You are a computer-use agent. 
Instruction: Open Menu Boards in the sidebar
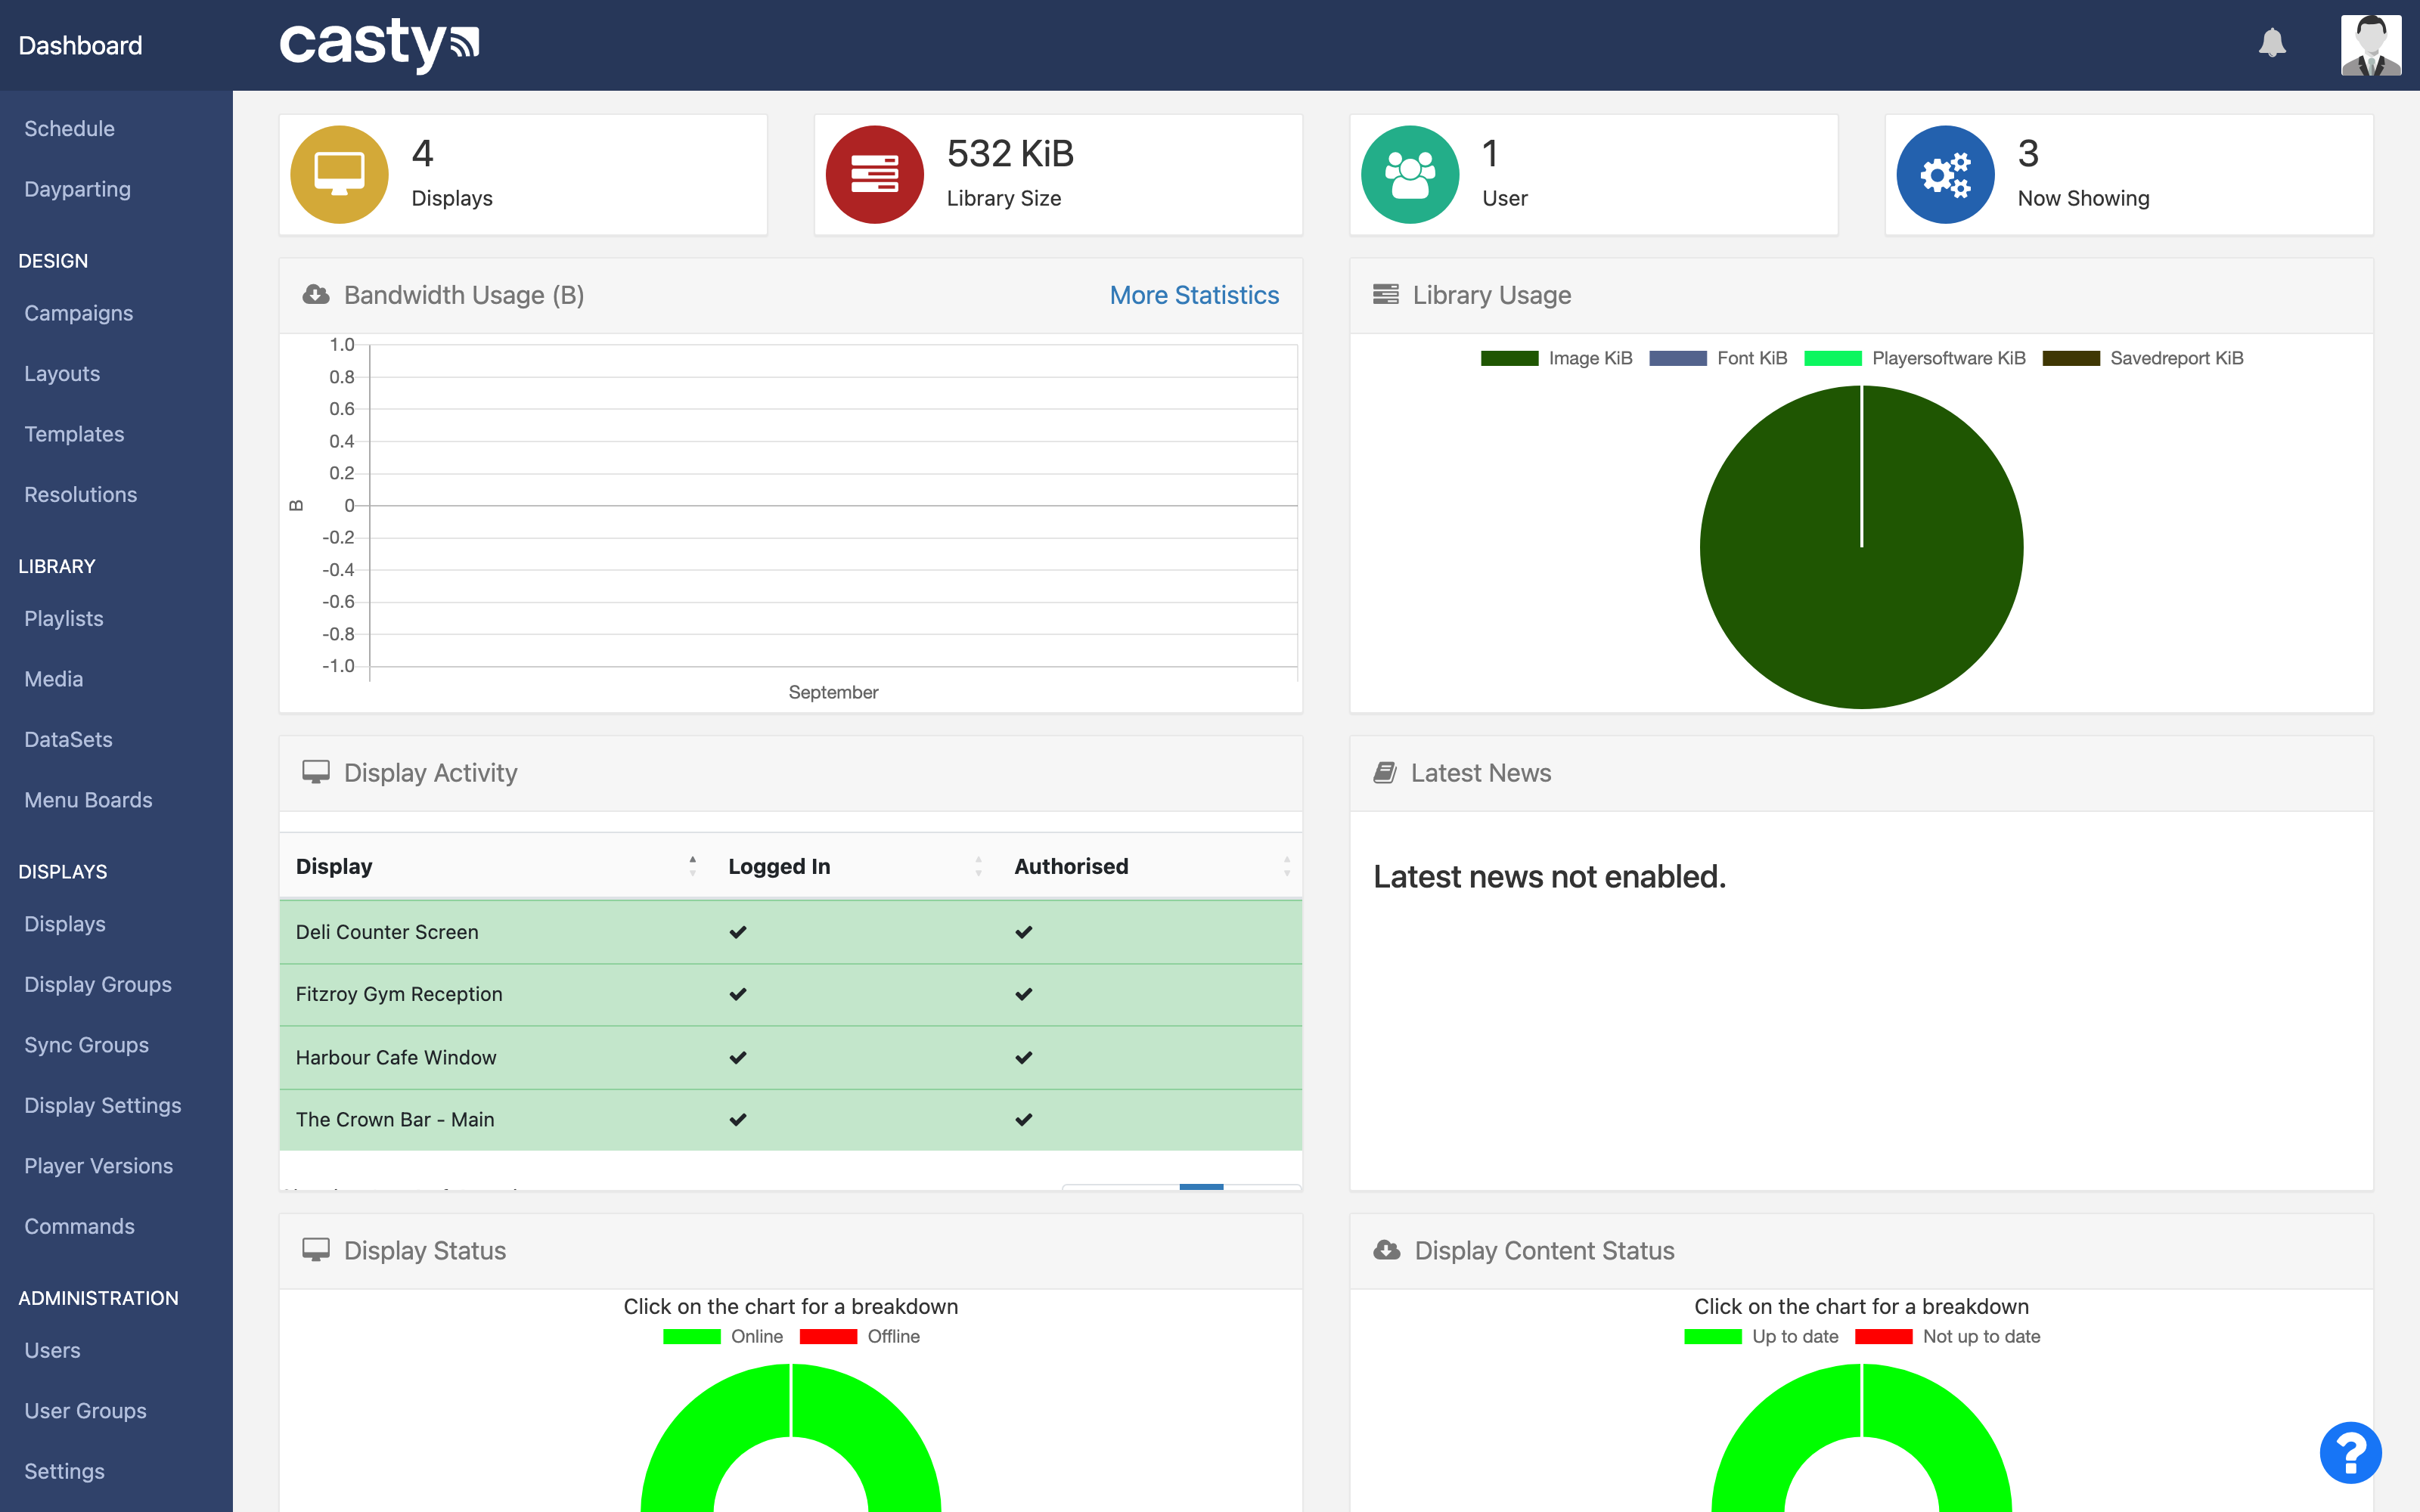(x=88, y=800)
